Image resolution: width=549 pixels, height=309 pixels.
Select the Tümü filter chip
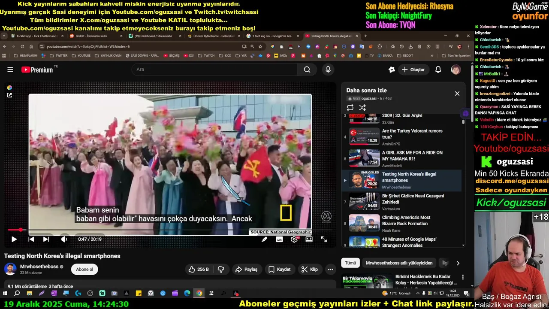pos(350,263)
